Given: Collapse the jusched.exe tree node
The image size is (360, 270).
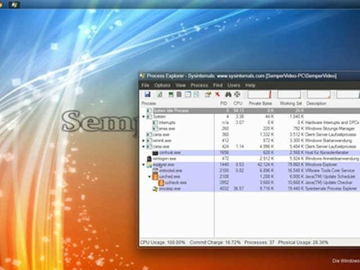Looking at the screenshot, I should (x=150, y=177).
